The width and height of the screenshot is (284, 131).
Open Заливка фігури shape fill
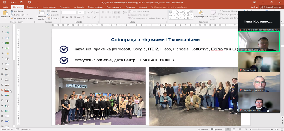point(228,11)
